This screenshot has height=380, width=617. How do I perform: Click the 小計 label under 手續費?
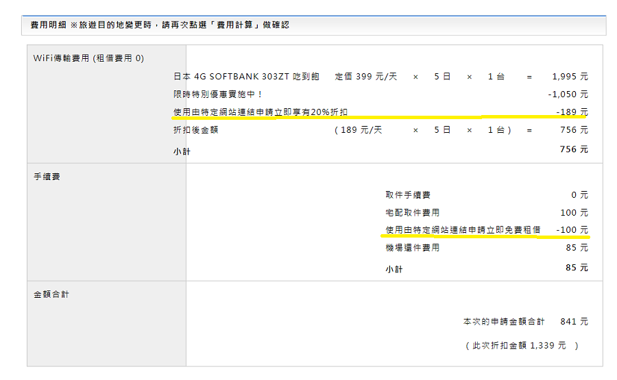(394, 269)
